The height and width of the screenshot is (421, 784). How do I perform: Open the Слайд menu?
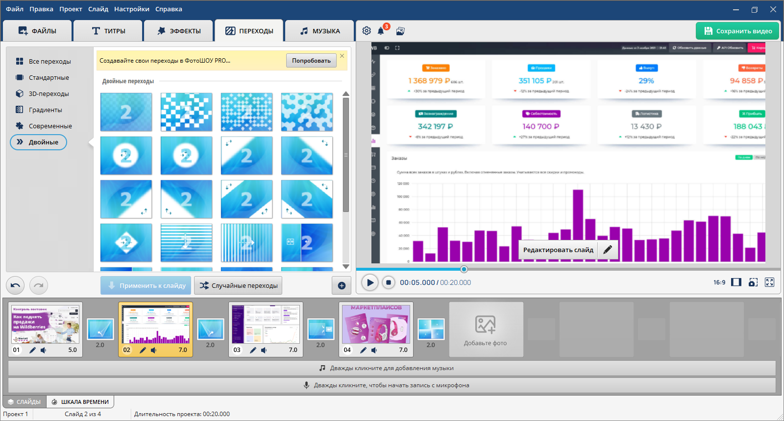coord(98,9)
